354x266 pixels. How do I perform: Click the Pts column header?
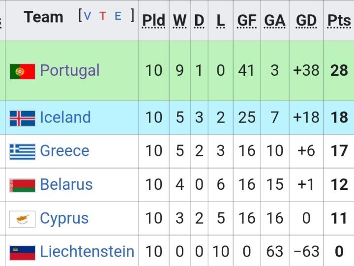(339, 20)
